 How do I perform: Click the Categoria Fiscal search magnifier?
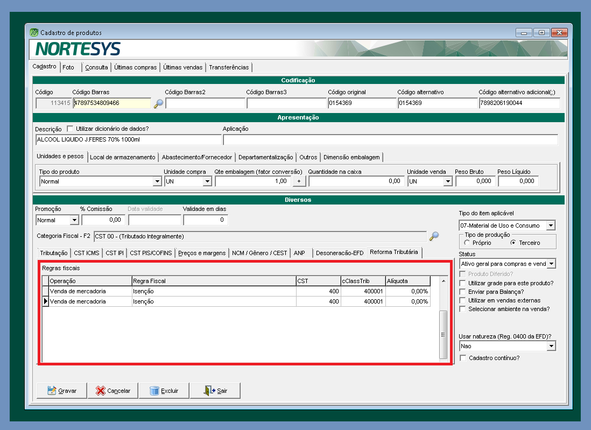(x=434, y=236)
